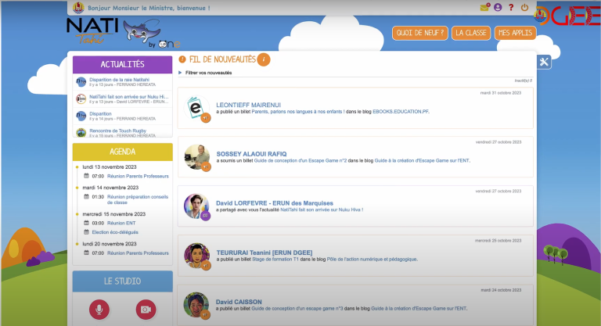Click the power logout icon
This screenshot has height=326, width=601.
click(x=524, y=8)
